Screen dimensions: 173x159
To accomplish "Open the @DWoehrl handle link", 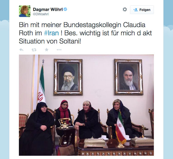I will point(41,14).
